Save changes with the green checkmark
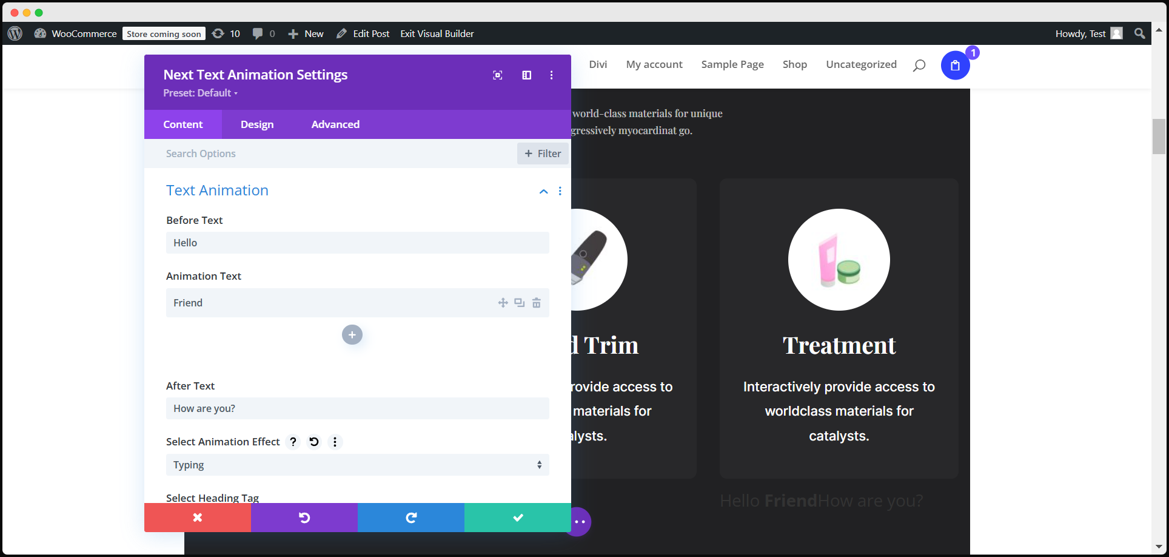Image resolution: width=1169 pixels, height=557 pixels. [518, 518]
